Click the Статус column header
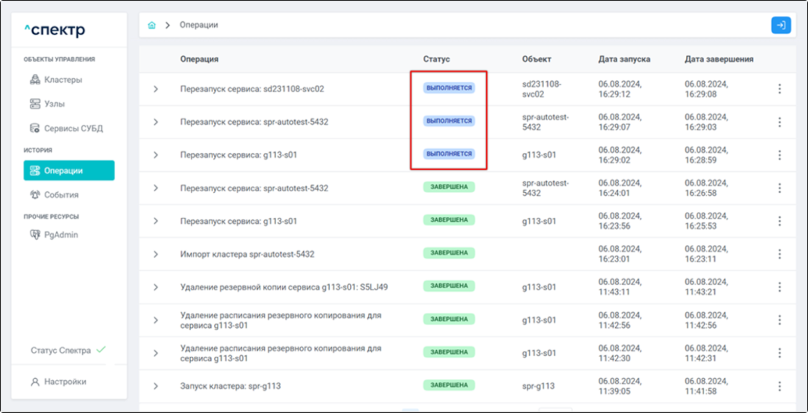 [436, 59]
